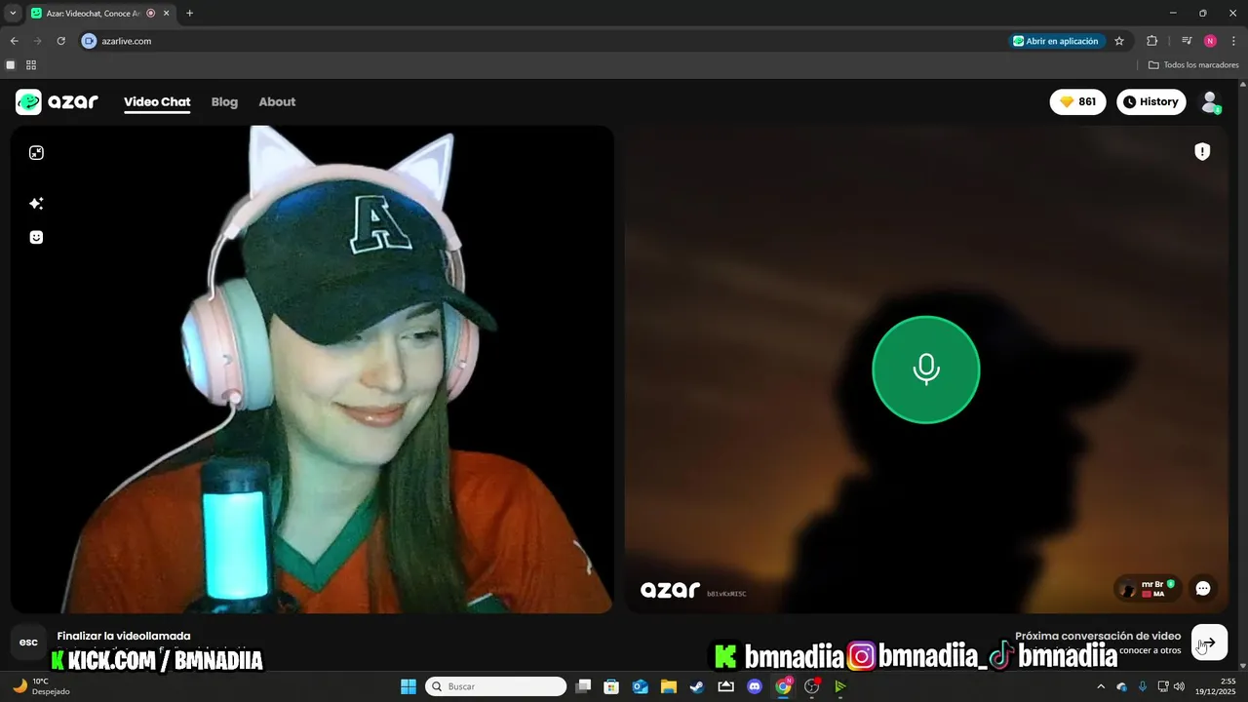
Task: Click the video layout switch icon
Action: (36, 153)
